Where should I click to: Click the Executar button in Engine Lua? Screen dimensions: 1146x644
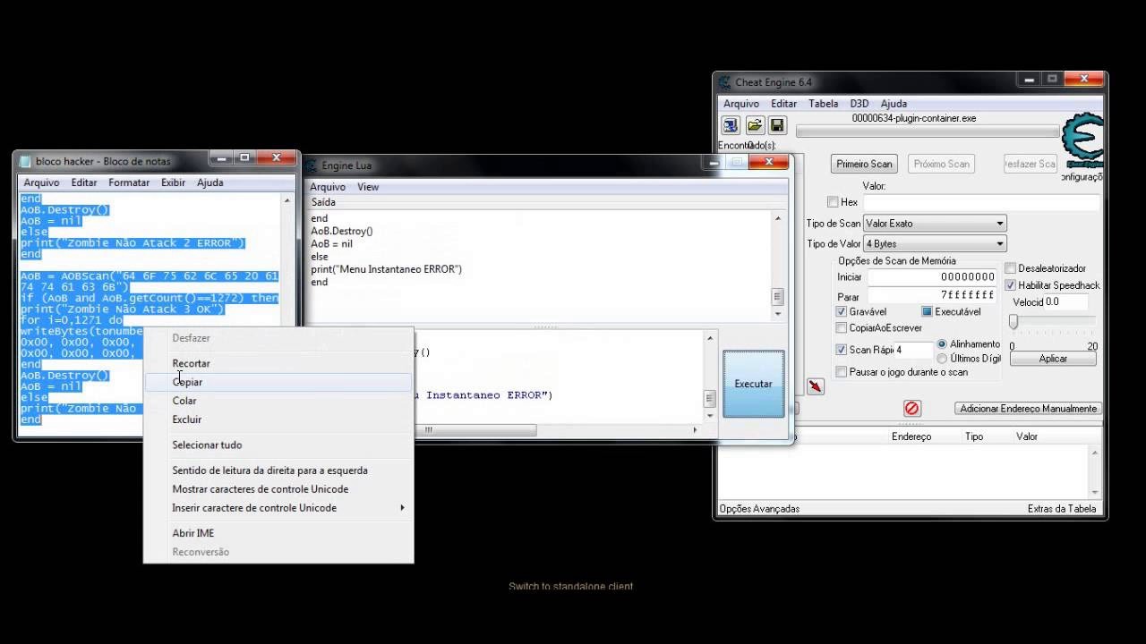[753, 384]
